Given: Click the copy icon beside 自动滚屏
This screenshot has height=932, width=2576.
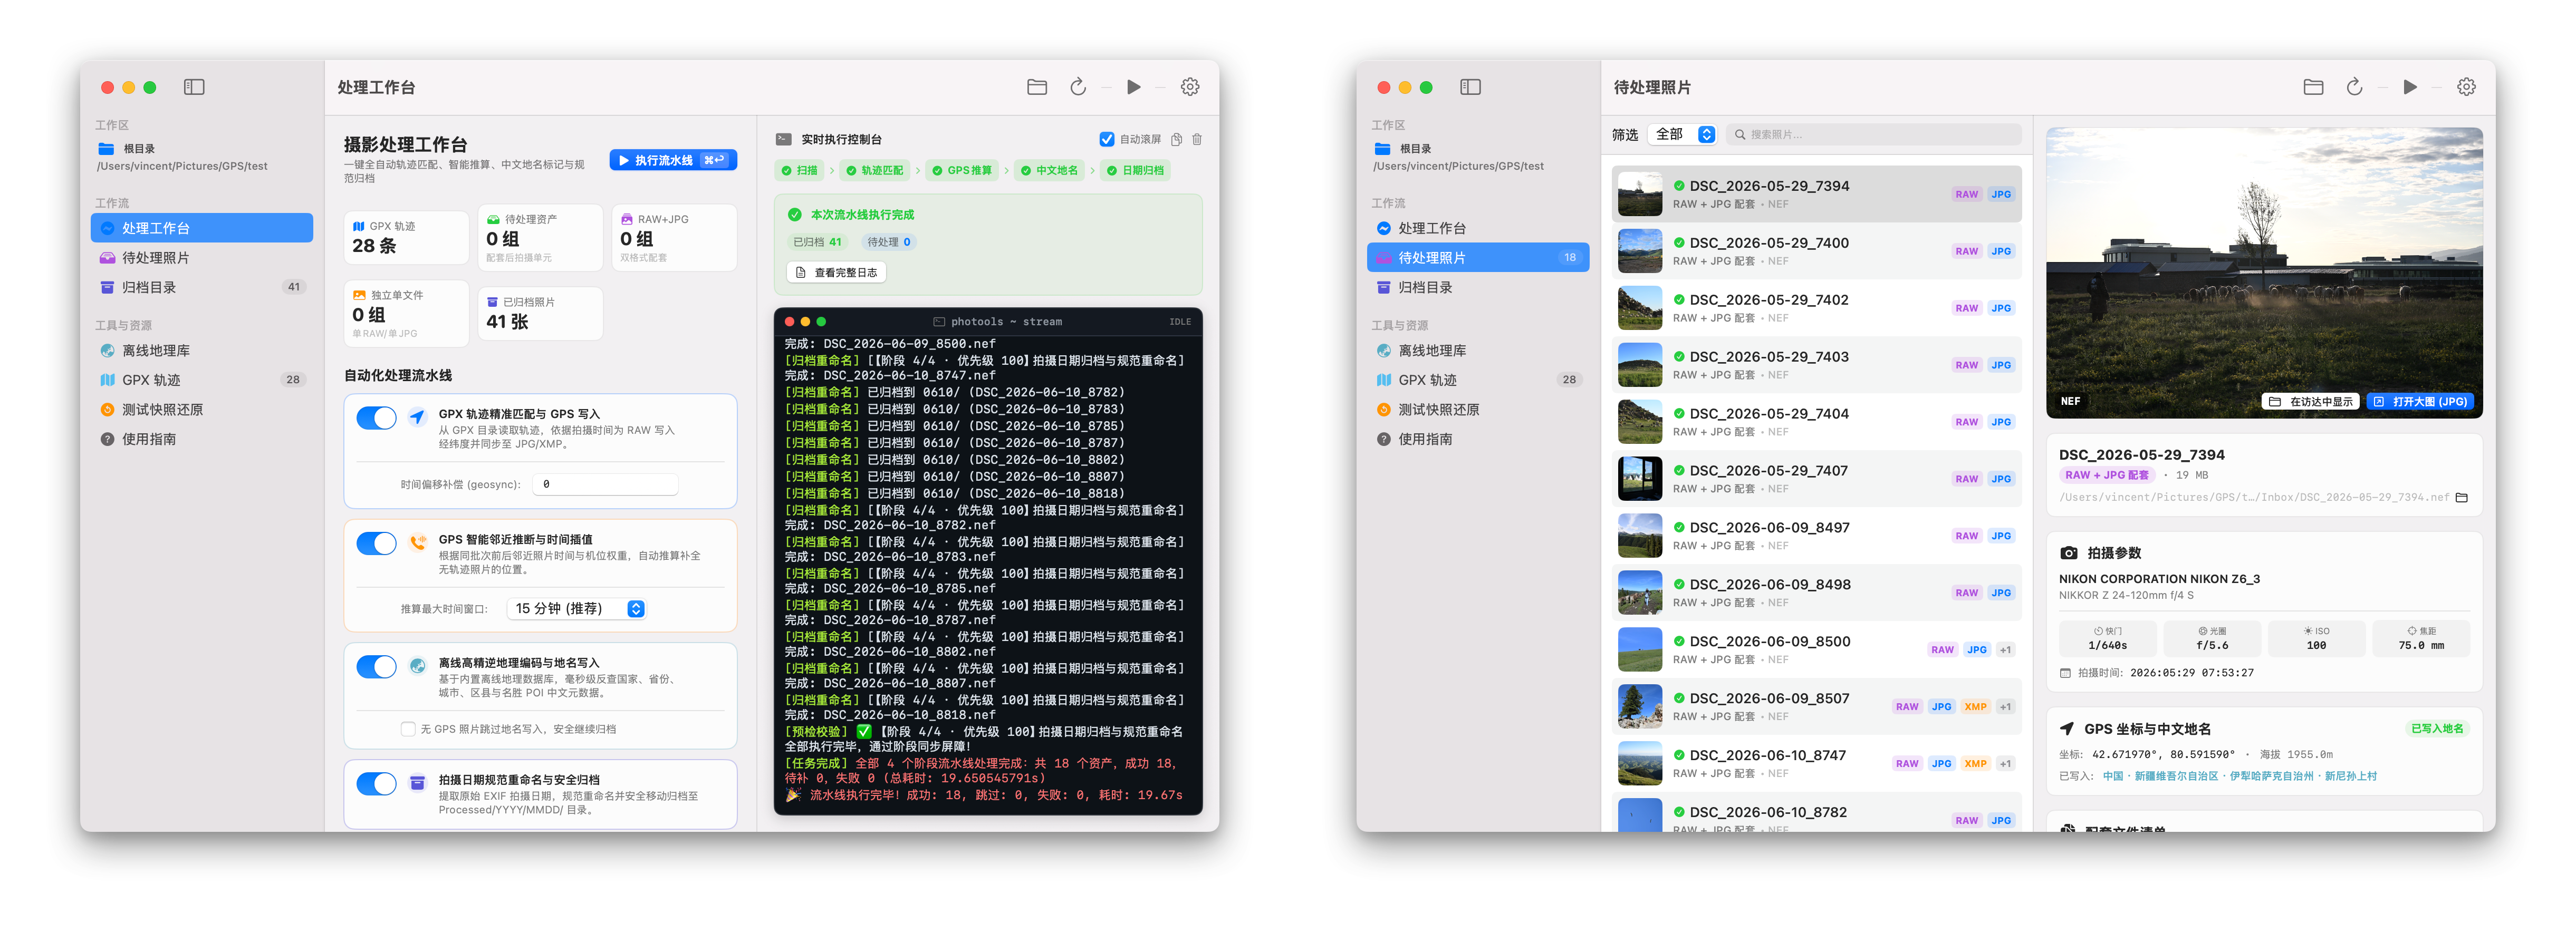Looking at the screenshot, I should (x=1177, y=140).
